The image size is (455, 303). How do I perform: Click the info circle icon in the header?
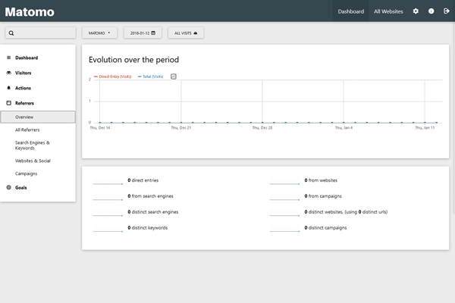(x=431, y=11)
